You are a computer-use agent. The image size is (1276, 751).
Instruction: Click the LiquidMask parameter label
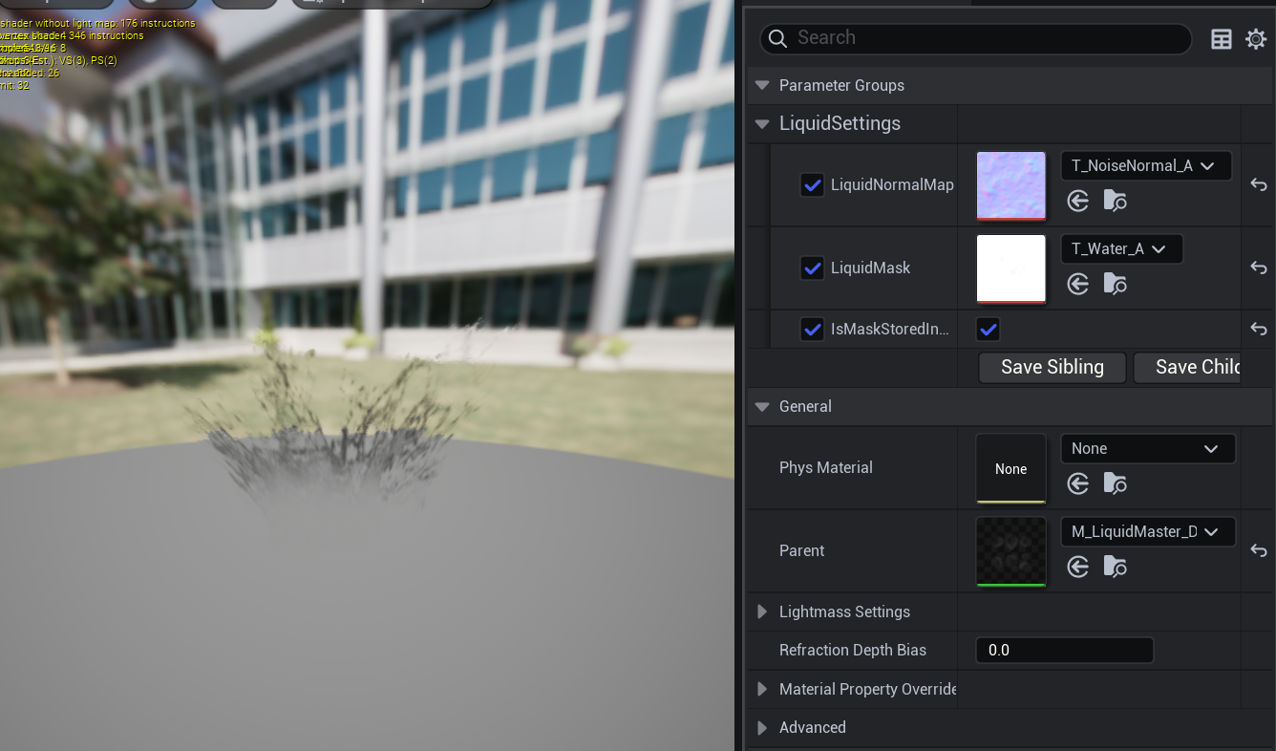click(x=870, y=268)
